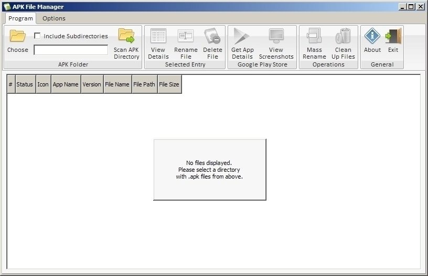Sort by the # column header

click(11, 84)
